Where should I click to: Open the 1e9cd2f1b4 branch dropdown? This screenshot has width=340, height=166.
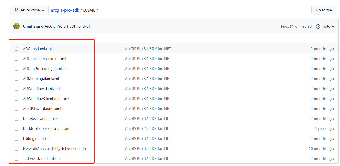pos(29,10)
